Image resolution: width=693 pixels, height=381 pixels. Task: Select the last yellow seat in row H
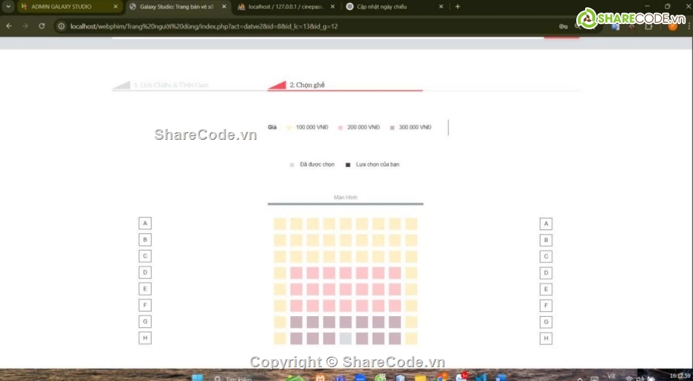click(411, 338)
